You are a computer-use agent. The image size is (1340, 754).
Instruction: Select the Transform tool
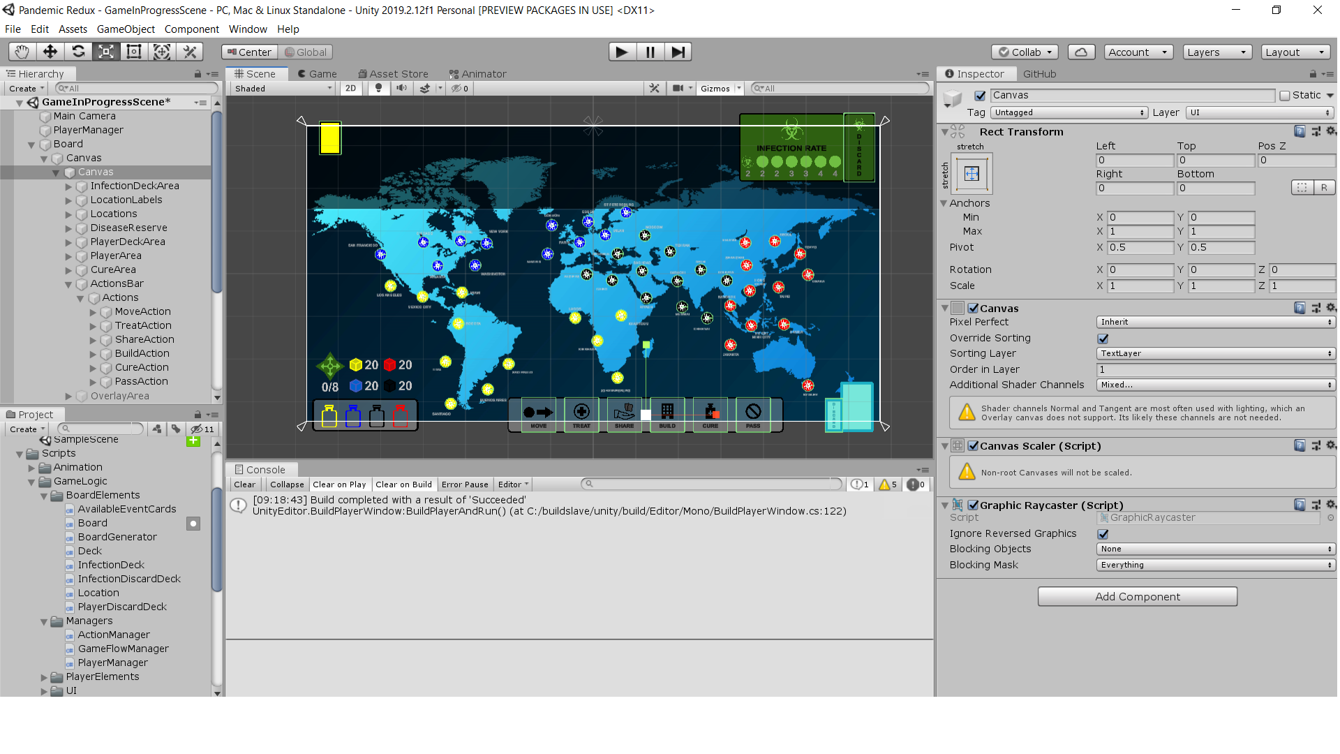coord(162,52)
